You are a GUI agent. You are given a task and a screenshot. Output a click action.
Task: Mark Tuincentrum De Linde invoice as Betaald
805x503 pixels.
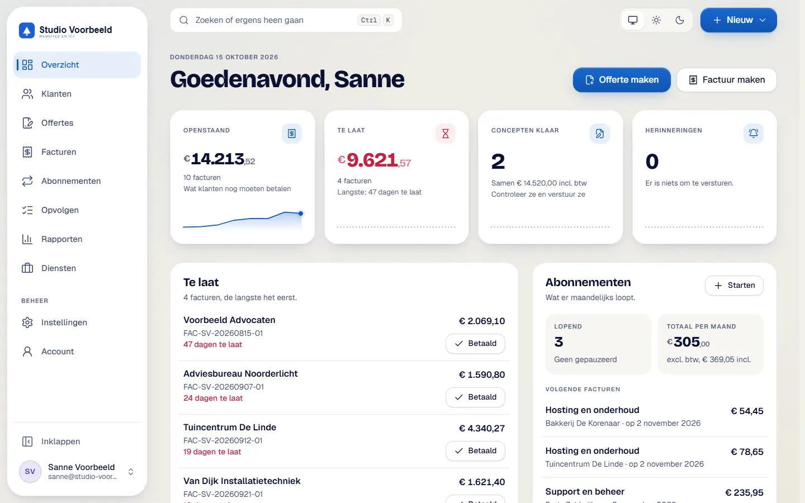475,451
